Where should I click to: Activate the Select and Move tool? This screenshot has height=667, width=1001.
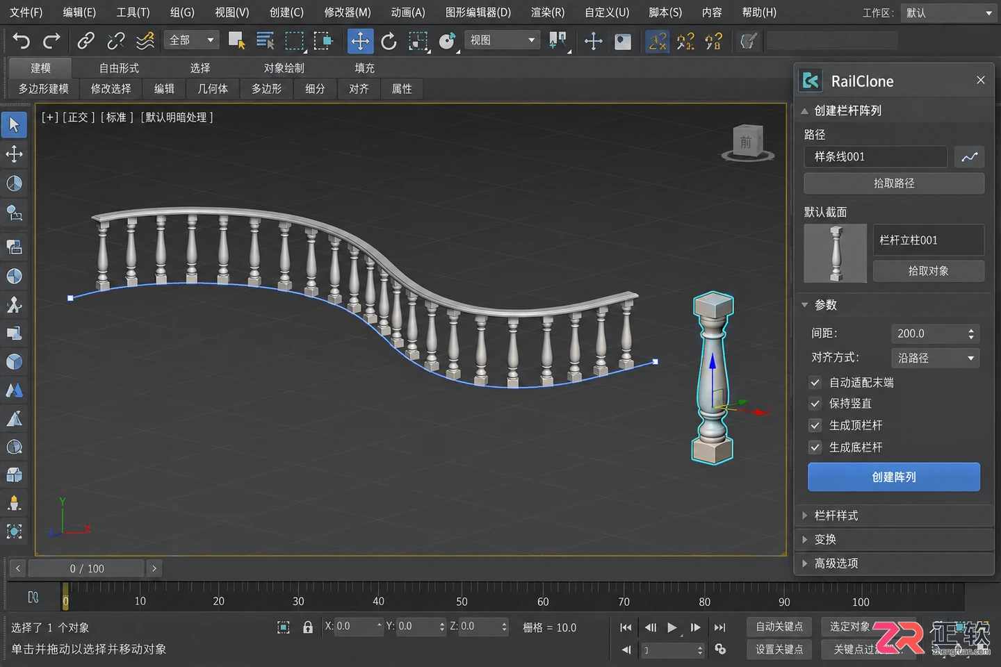(x=360, y=41)
